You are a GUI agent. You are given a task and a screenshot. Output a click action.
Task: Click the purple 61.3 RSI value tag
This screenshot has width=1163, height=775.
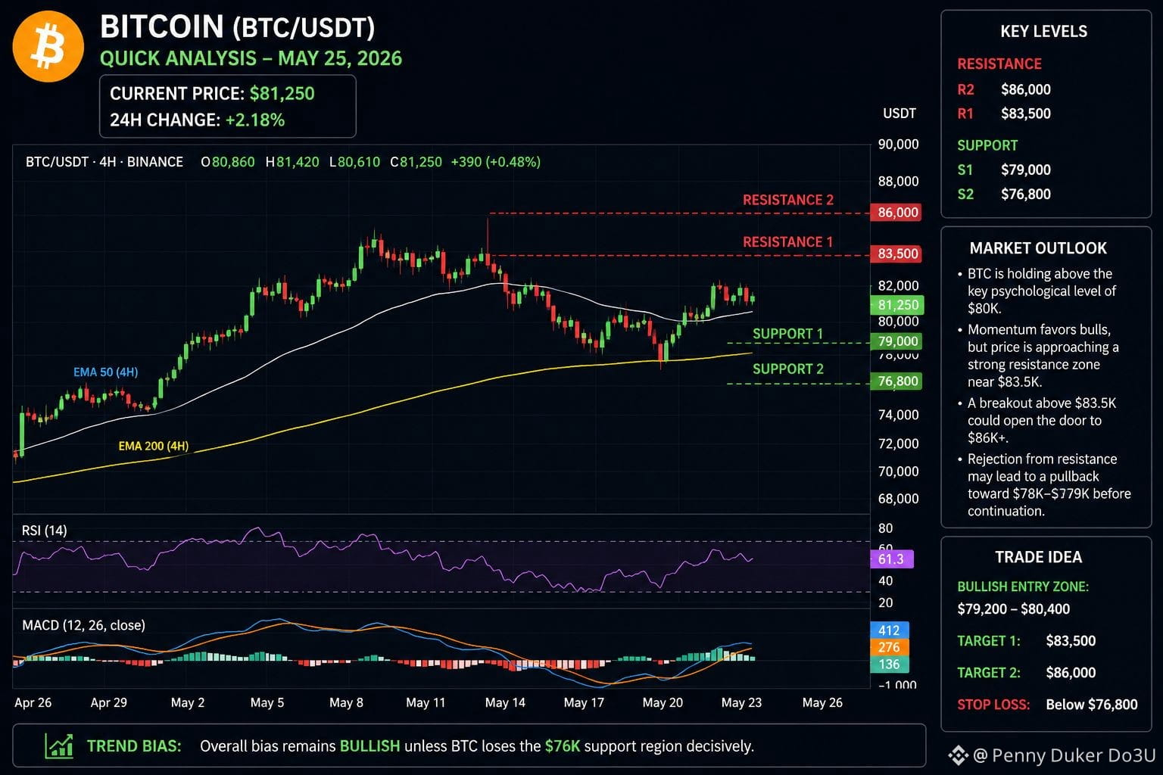click(x=892, y=559)
